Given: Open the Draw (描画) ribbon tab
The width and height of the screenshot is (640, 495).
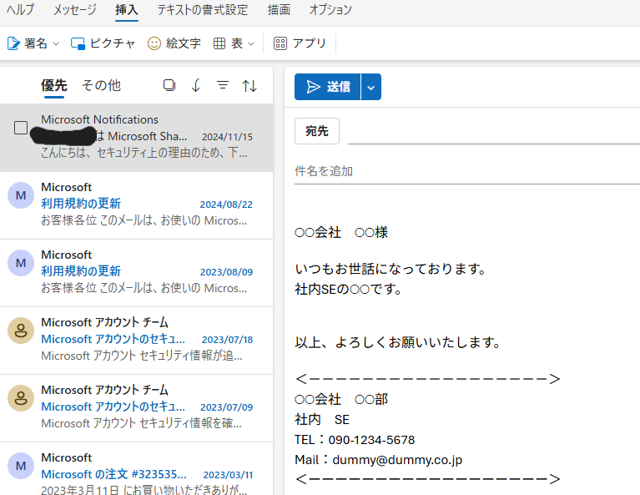Looking at the screenshot, I should (x=279, y=10).
